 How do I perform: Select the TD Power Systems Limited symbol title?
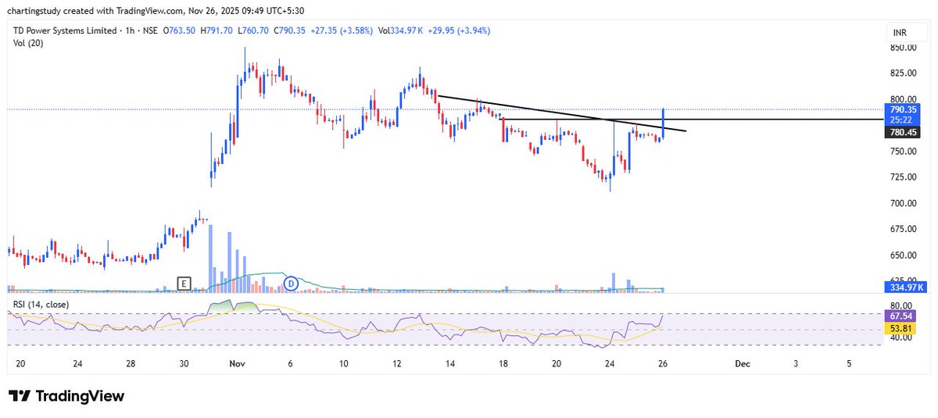click(x=65, y=33)
